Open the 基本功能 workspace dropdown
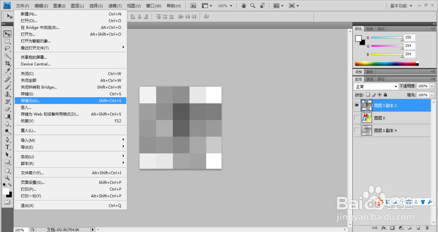438x232 pixels. 401,6
